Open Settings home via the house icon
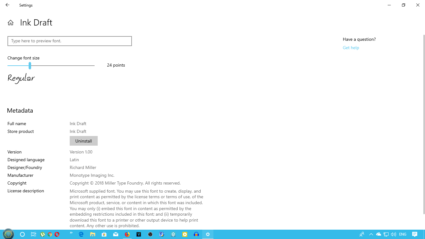The image size is (425, 239). click(x=11, y=22)
